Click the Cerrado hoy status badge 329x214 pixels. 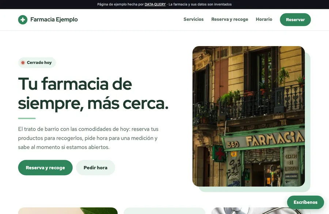point(37,63)
